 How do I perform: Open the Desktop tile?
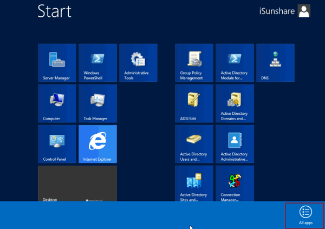[x=77, y=184]
